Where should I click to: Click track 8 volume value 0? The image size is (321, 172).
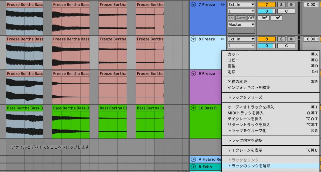click(267, 46)
